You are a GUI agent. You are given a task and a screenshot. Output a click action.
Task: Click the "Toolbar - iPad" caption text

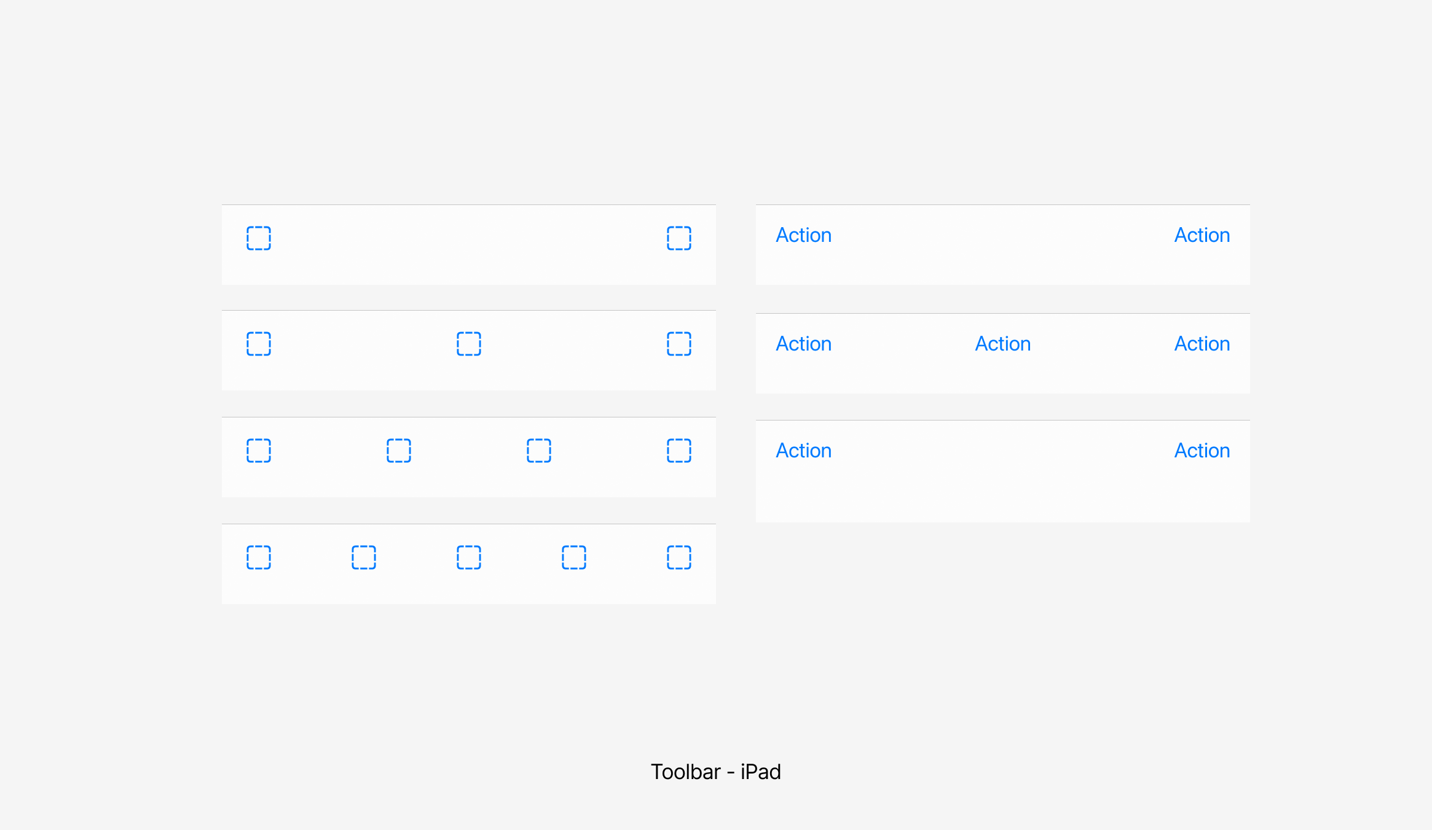coord(716,772)
